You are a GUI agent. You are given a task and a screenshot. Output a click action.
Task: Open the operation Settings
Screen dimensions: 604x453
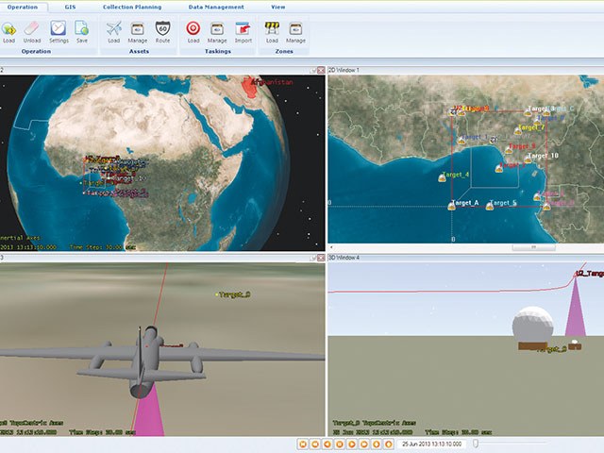point(59,30)
